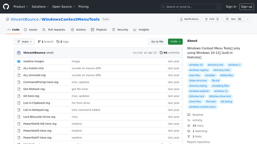Click the Sign up button

[247, 7]
